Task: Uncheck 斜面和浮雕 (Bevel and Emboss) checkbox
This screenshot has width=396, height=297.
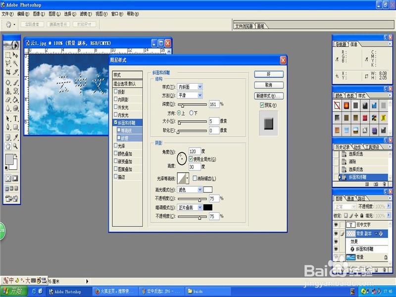Action: coord(116,122)
